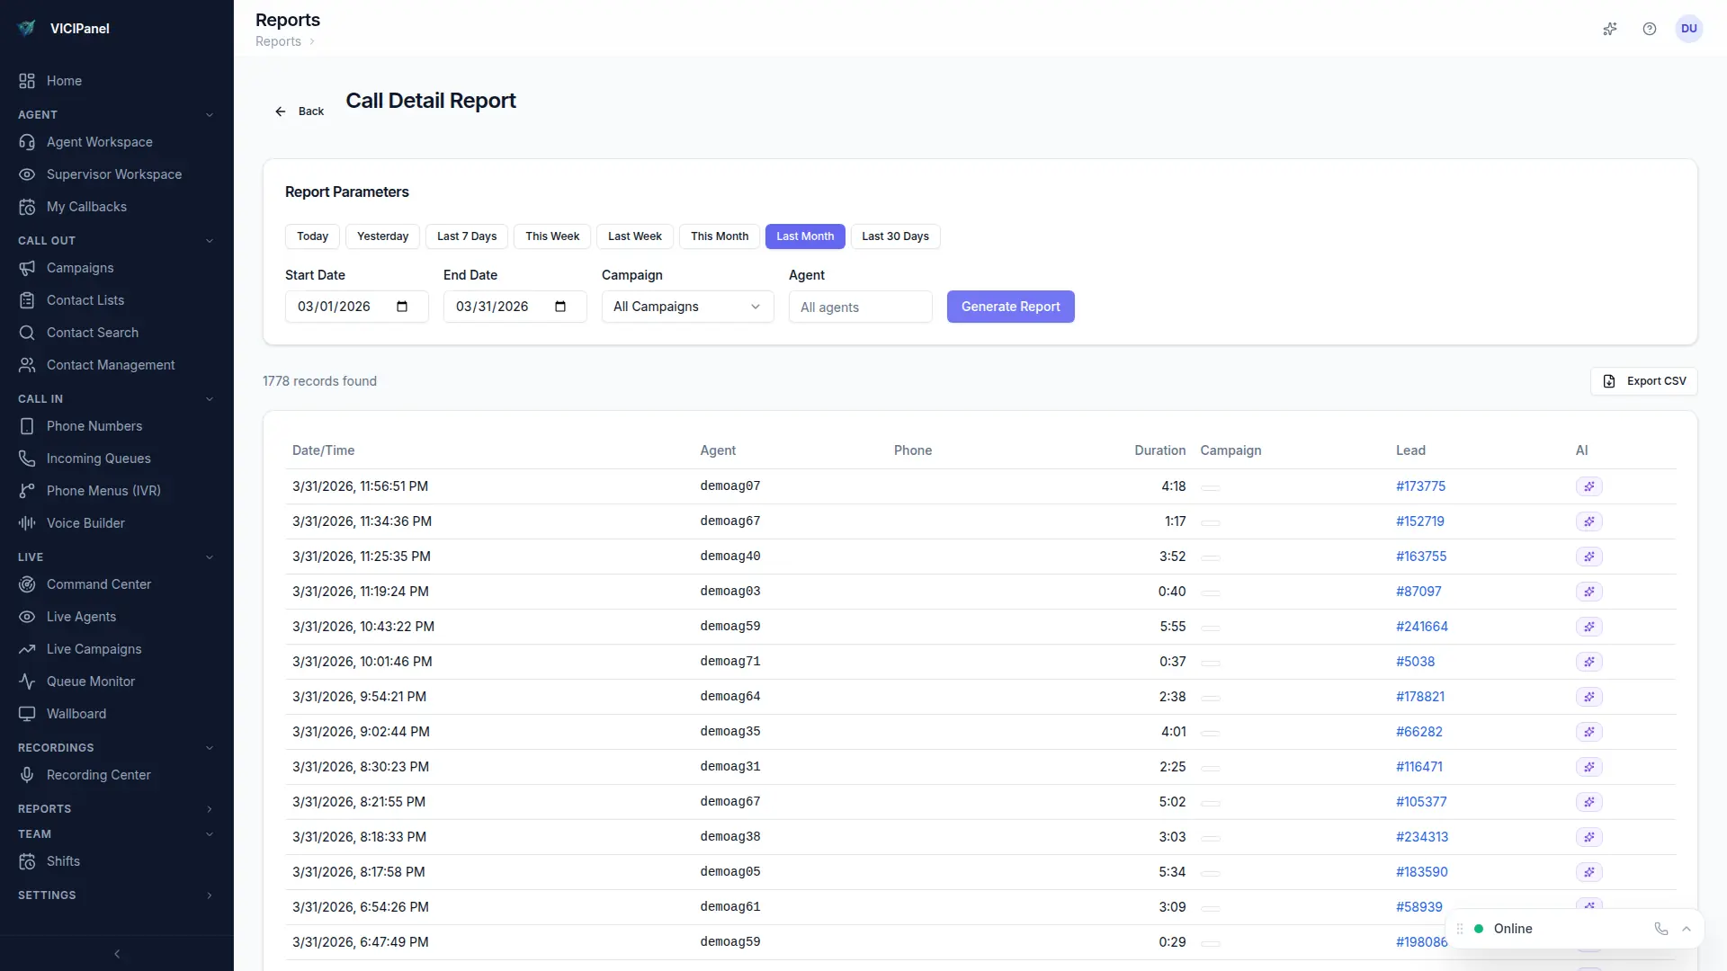Open the help question mark icon

tap(1649, 29)
